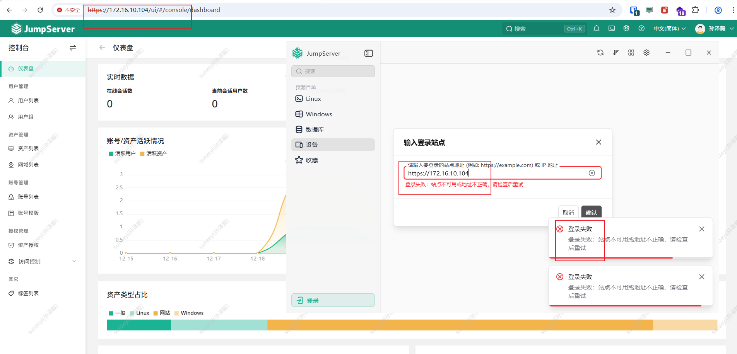This screenshot has width=737, height=354.
Task: Open 用户列表 in the sidebar
Action: coord(28,100)
